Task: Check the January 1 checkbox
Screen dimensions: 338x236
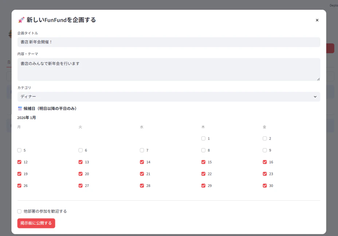Action: (x=203, y=138)
